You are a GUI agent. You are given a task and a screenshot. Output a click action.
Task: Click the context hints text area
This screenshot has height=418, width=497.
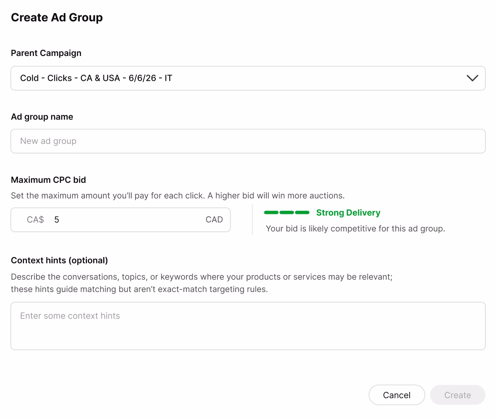click(248, 326)
